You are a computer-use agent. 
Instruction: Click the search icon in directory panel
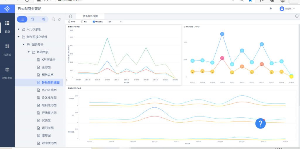pyautogui.click(x=53, y=19)
